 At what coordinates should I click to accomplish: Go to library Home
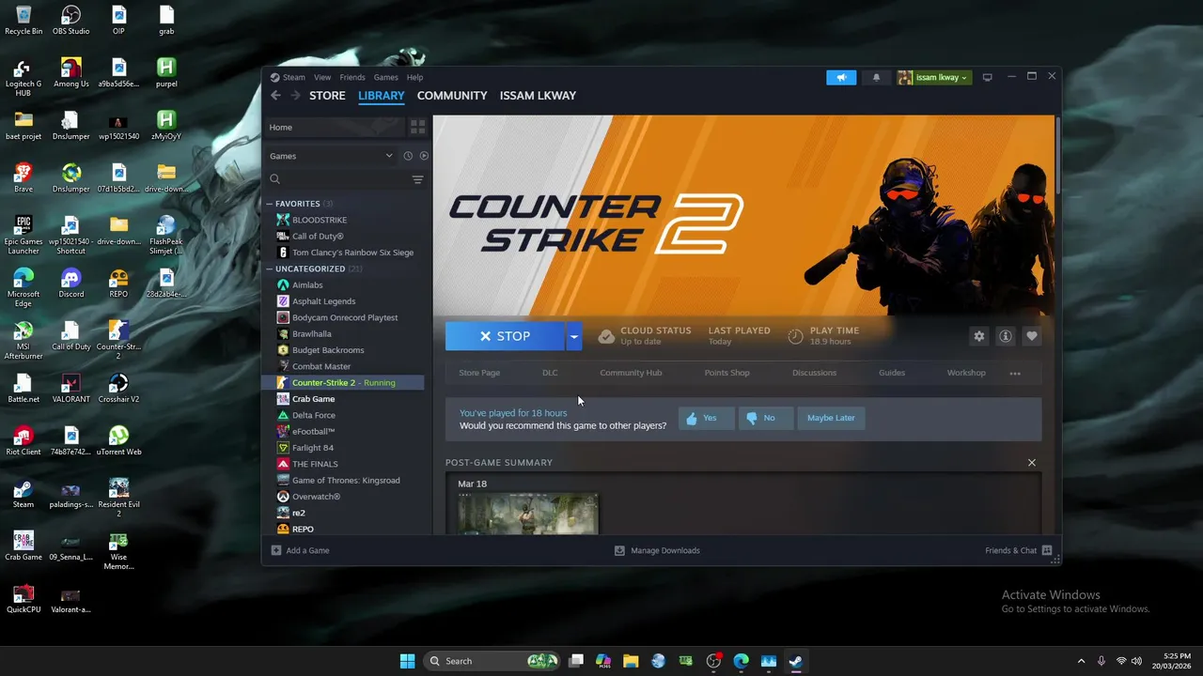336,127
